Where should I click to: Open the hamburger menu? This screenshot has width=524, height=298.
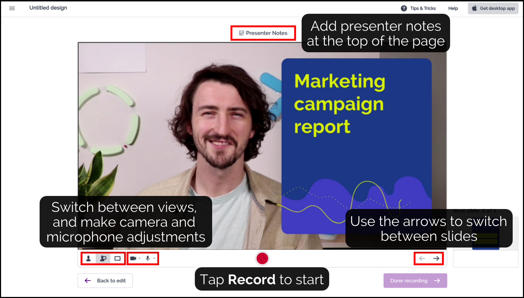click(12, 8)
